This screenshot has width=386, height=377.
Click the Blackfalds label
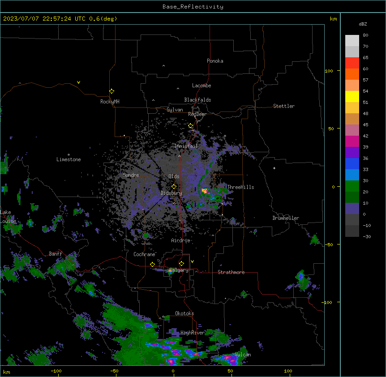click(197, 100)
